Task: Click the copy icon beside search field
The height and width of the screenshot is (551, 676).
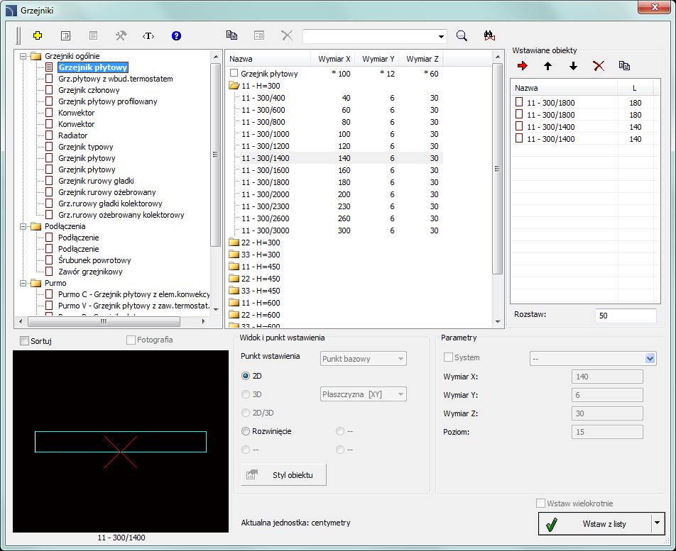Action: (231, 35)
